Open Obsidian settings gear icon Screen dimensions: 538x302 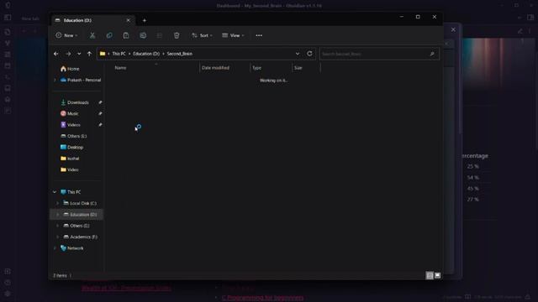coord(8,294)
